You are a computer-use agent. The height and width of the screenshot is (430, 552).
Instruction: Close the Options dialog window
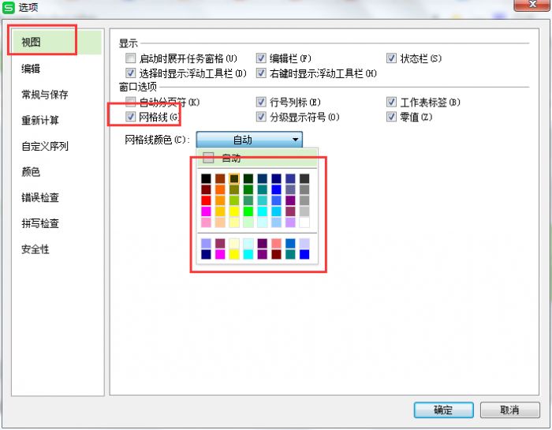[x=527, y=6]
